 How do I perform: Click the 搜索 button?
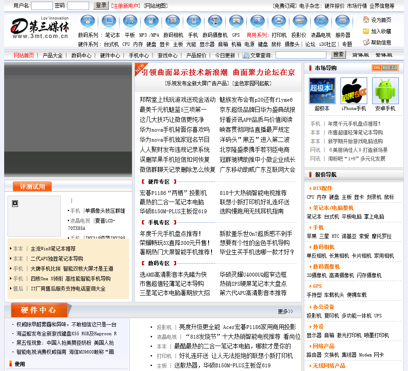click(x=338, y=55)
